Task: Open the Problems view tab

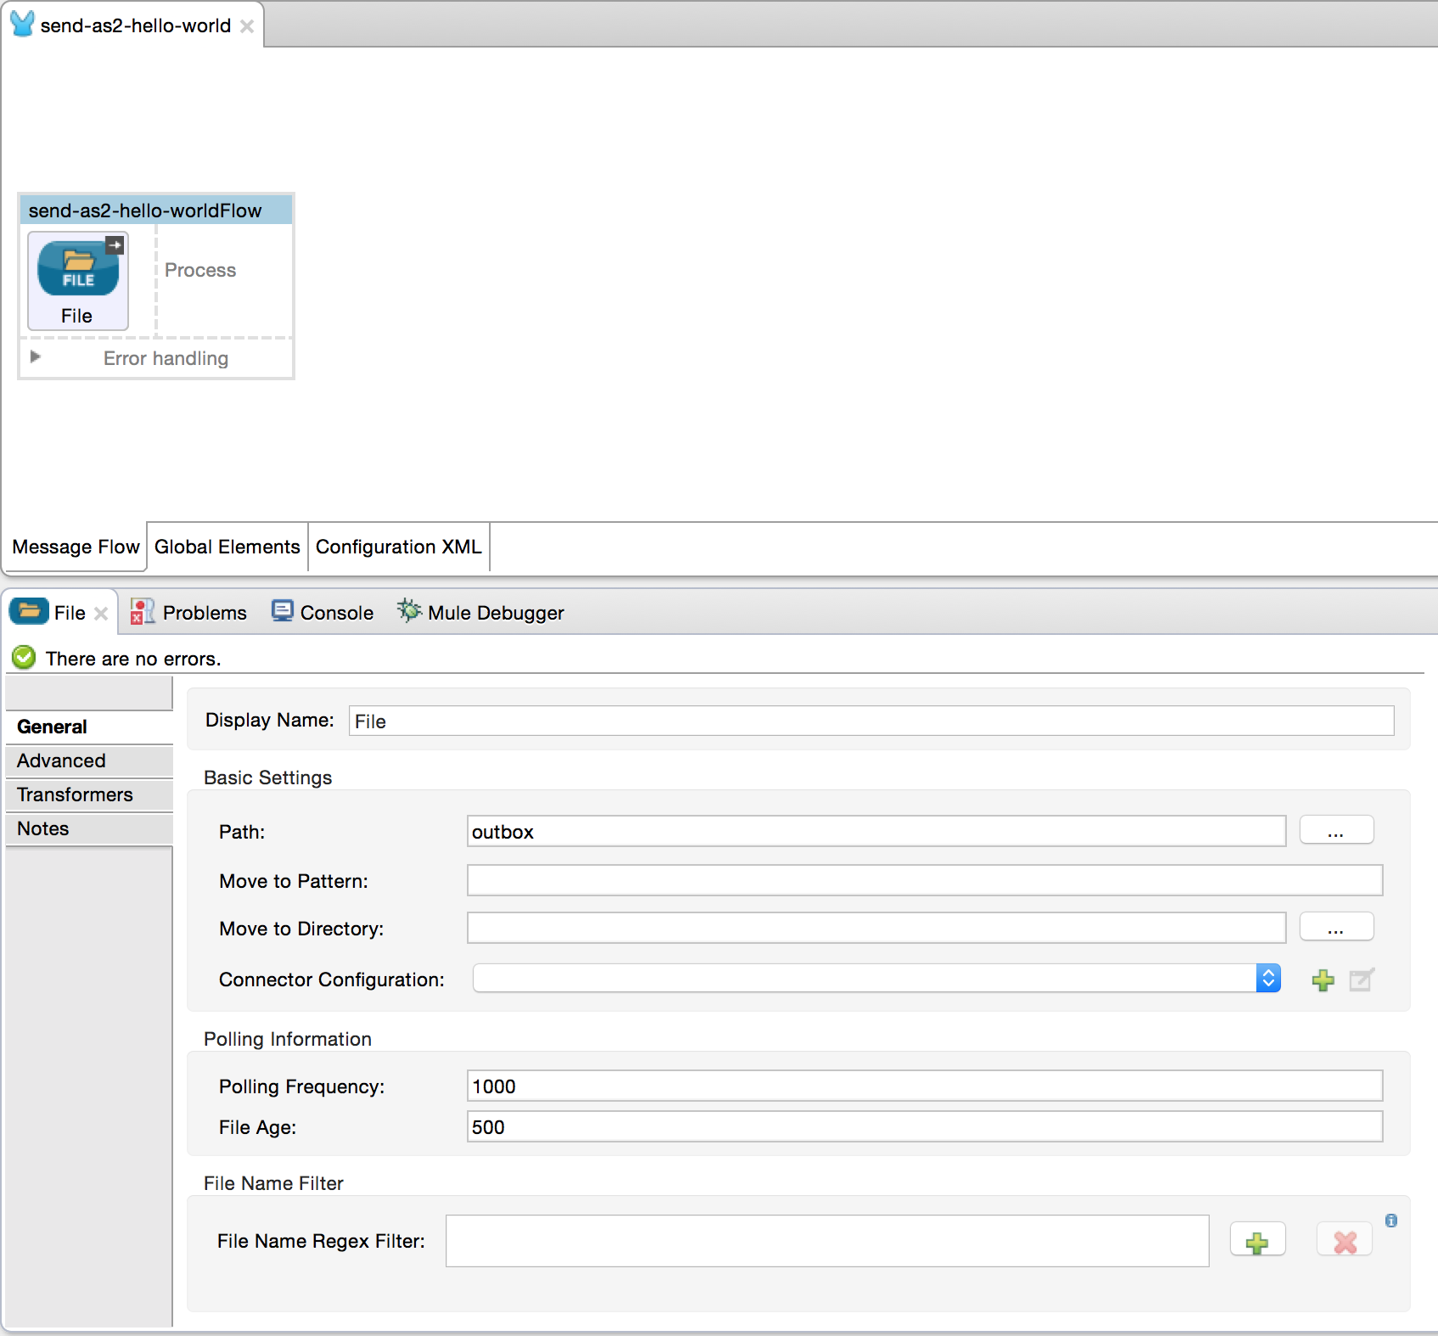Action: (188, 612)
